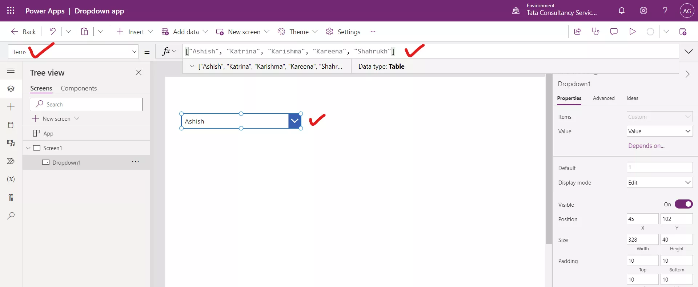This screenshot has width=698, height=287.
Task: Open the Media sidebar icon
Action: [x=11, y=143]
